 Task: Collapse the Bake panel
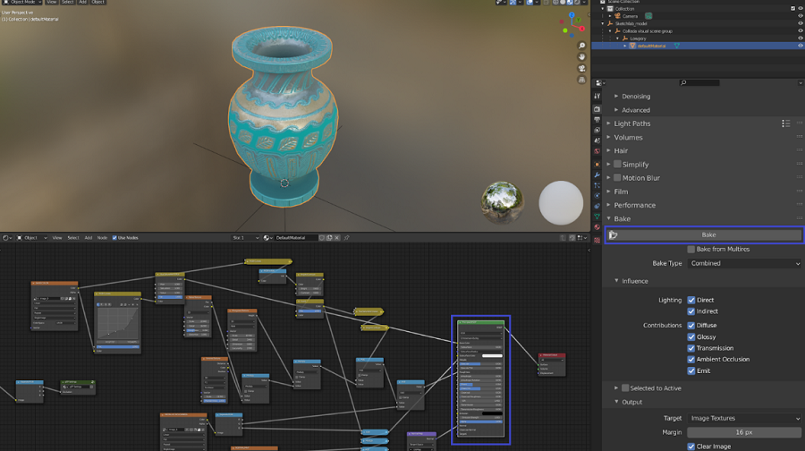click(x=609, y=219)
